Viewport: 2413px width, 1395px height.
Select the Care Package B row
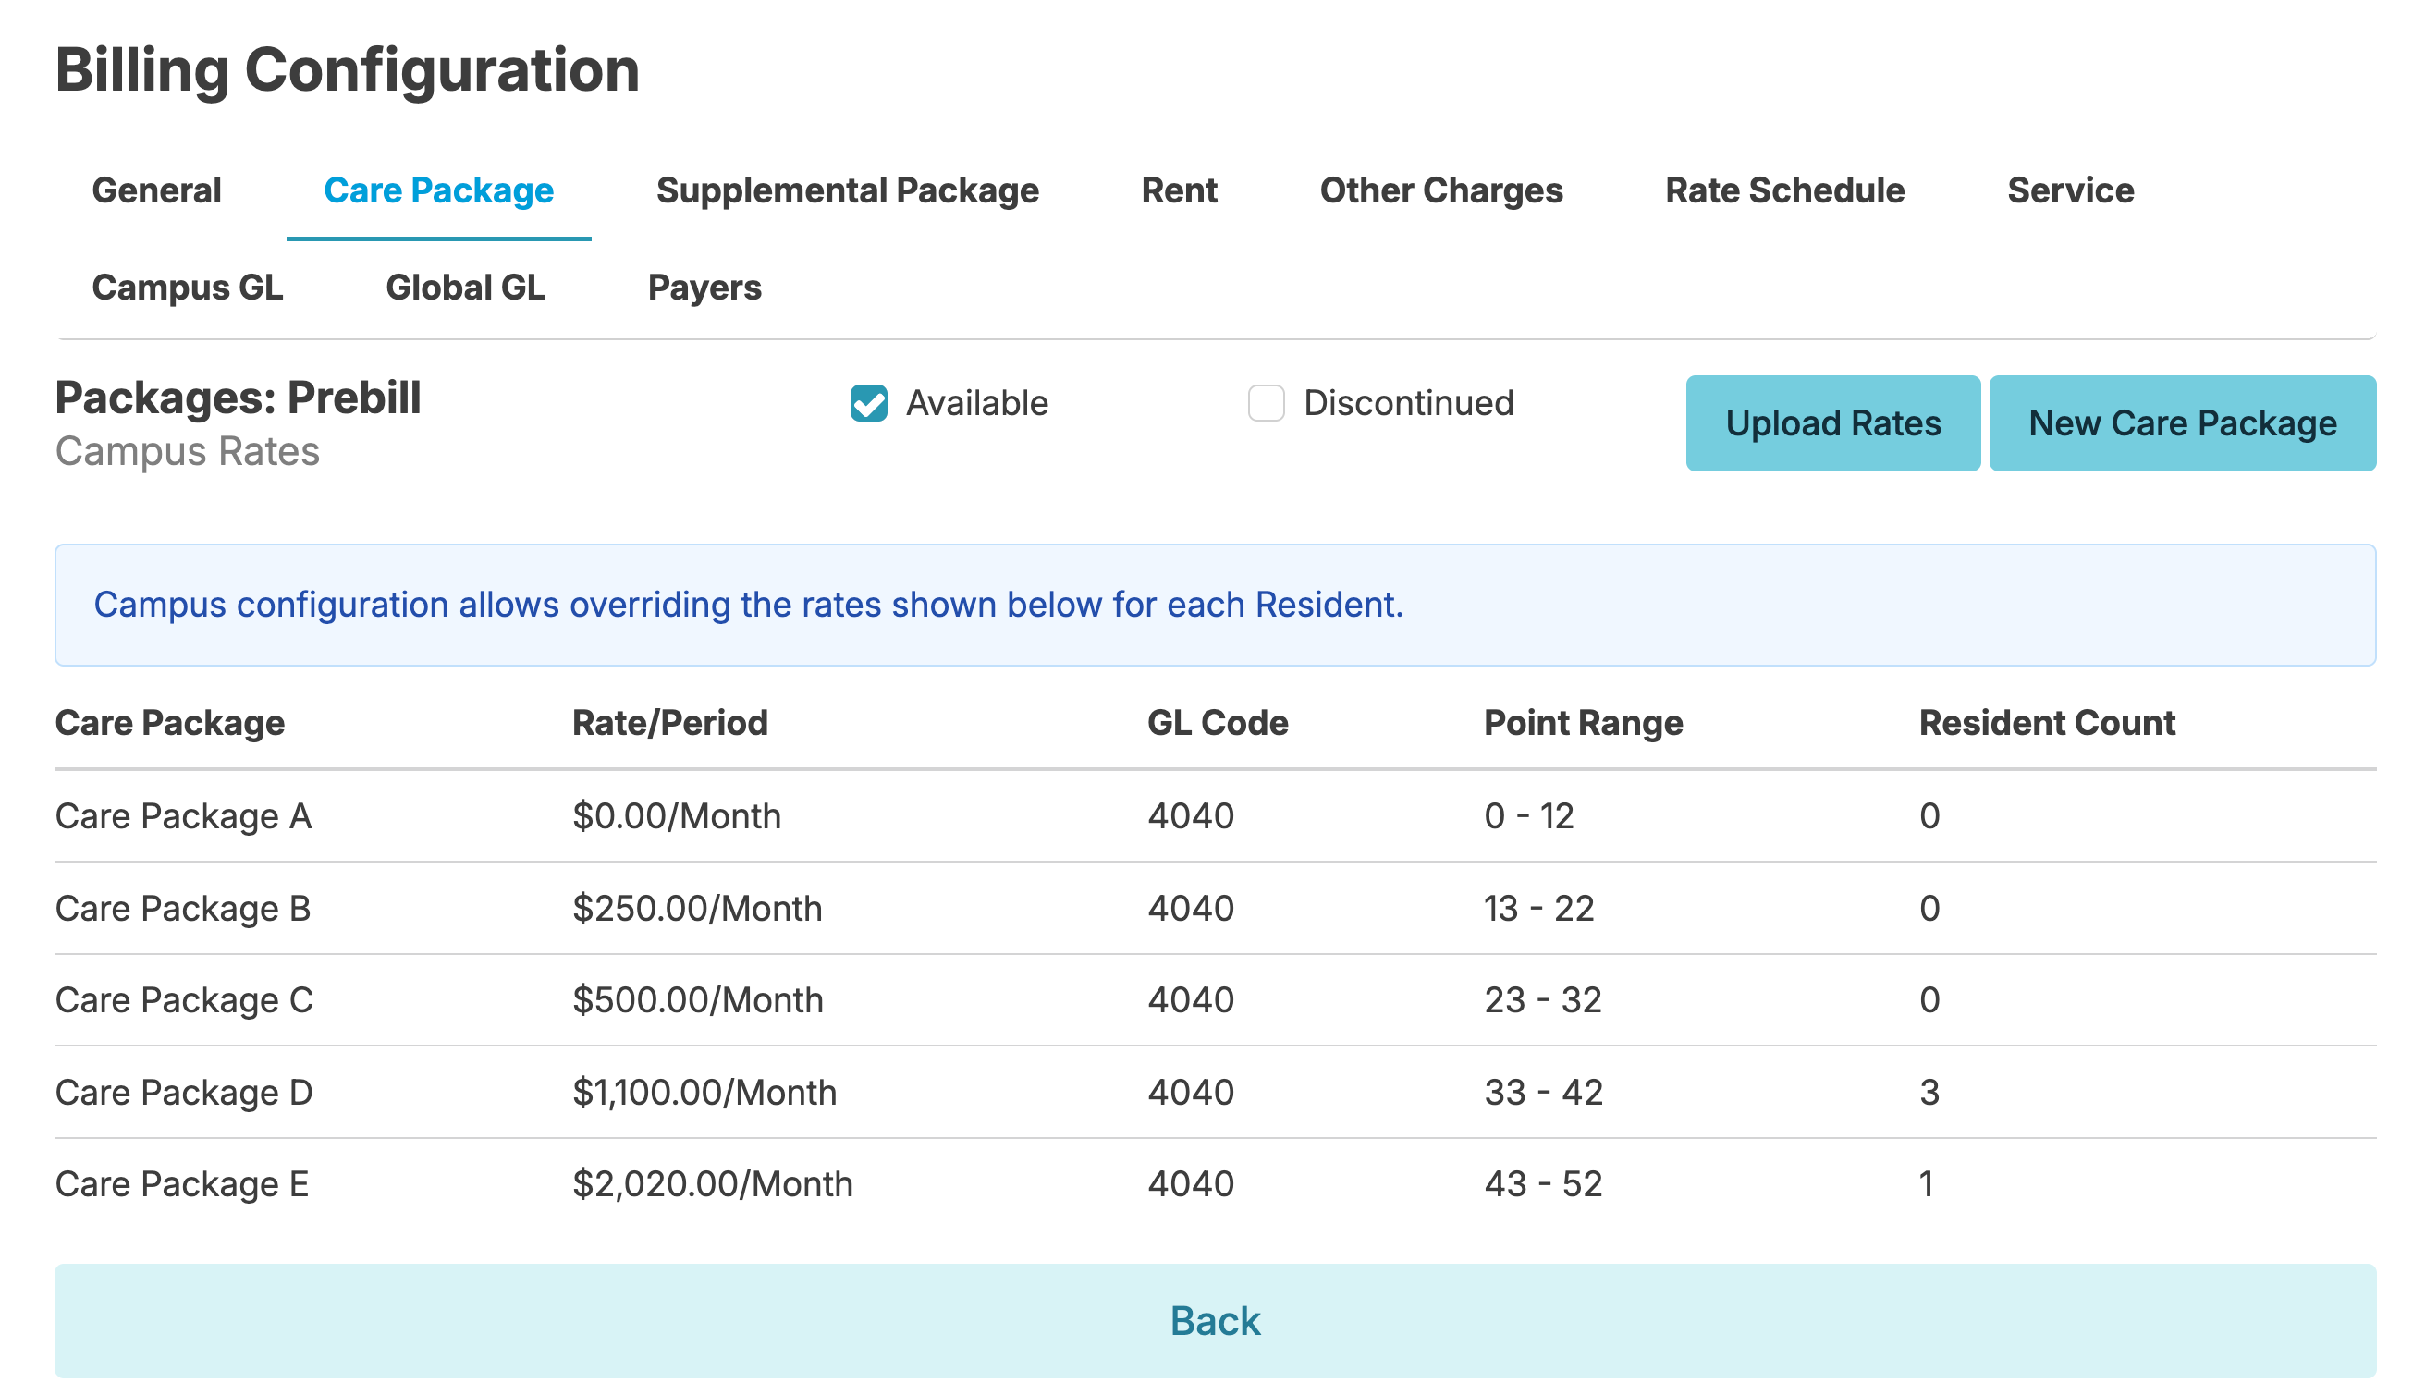tap(183, 908)
